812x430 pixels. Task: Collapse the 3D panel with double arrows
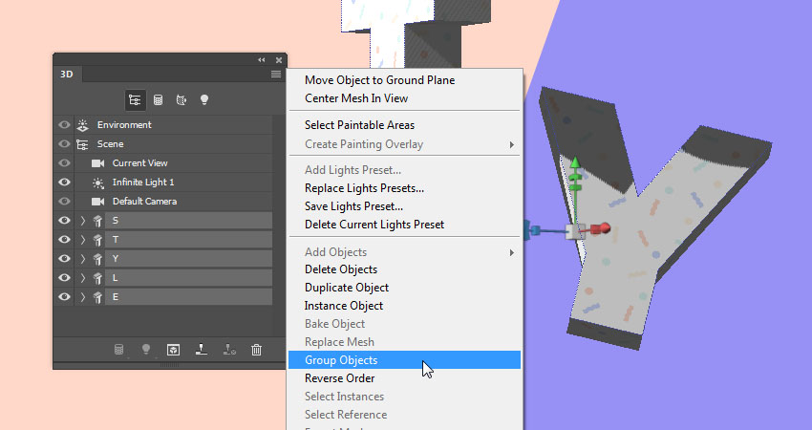click(x=262, y=60)
